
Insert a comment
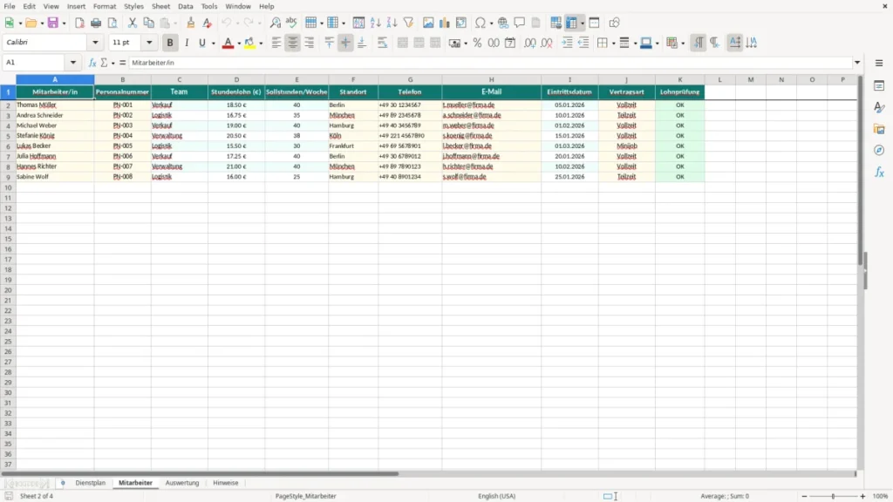(520, 23)
